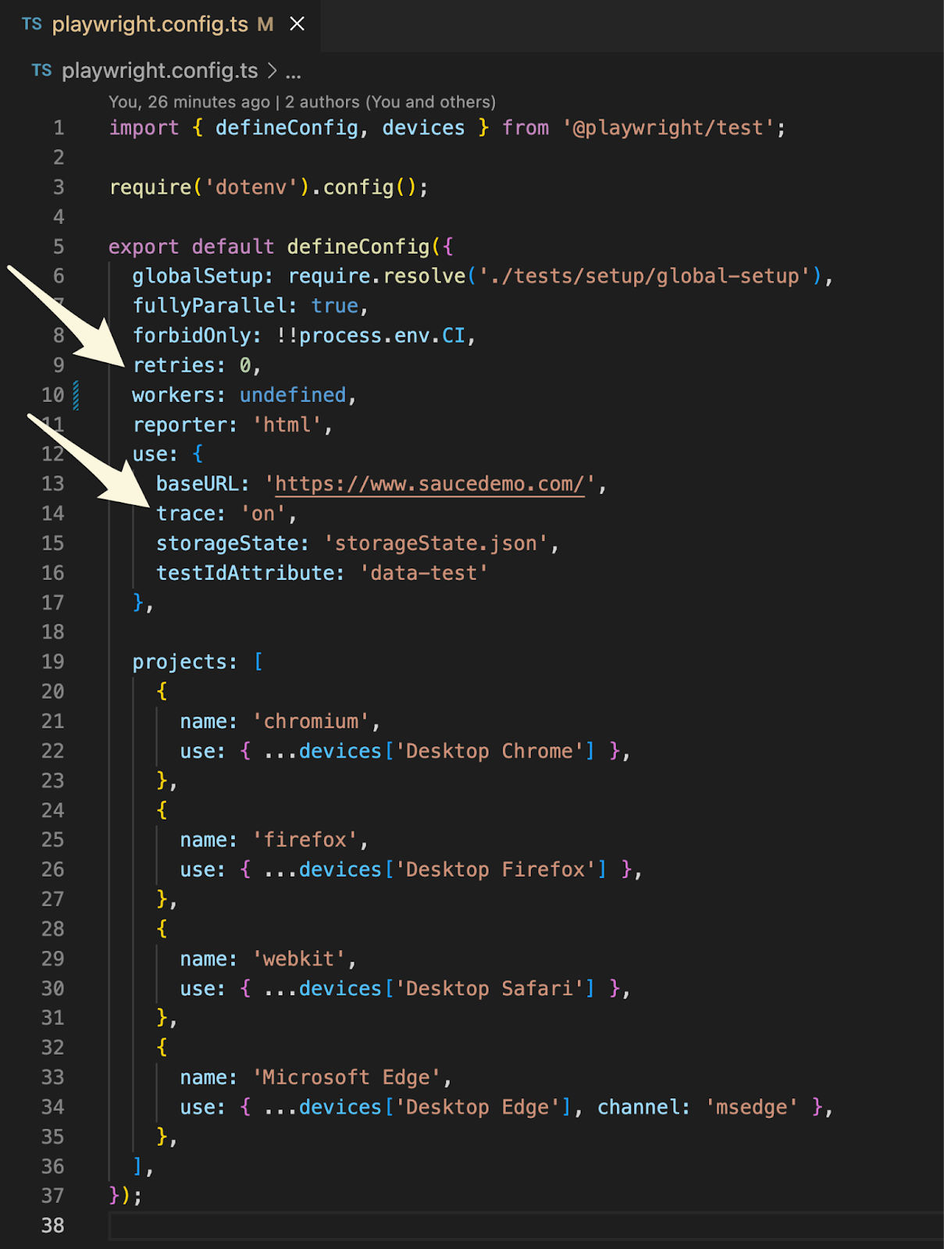Viewport: 944px width, 1249px height.
Task: Click the 'trace' property
Action: 186,514
